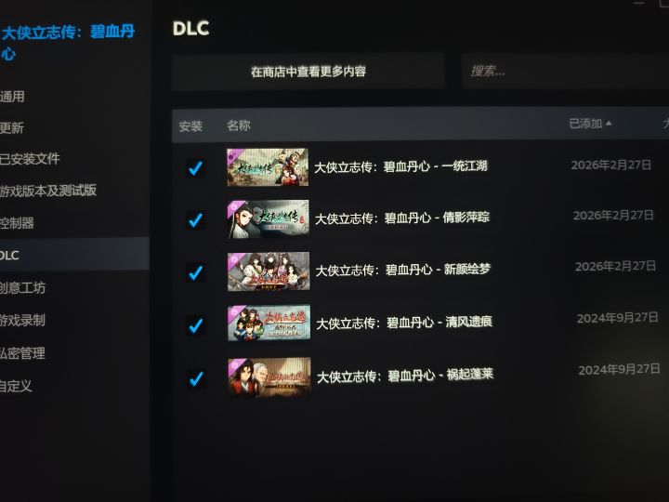Sort by the 已添加 column arrow

tap(609, 124)
